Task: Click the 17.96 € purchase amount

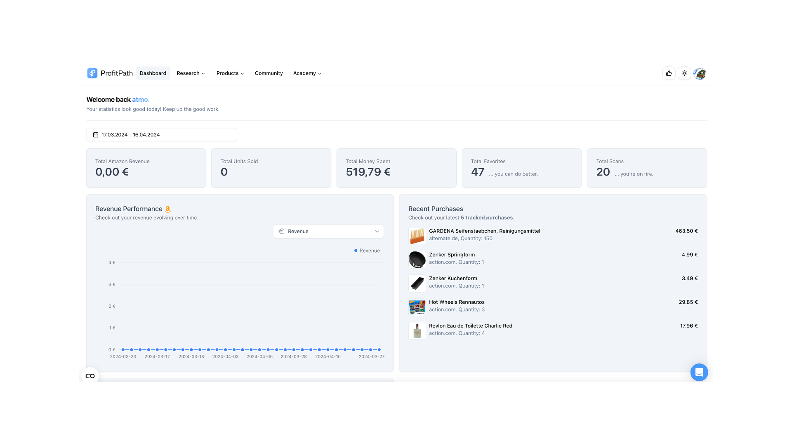Action: (689, 326)
